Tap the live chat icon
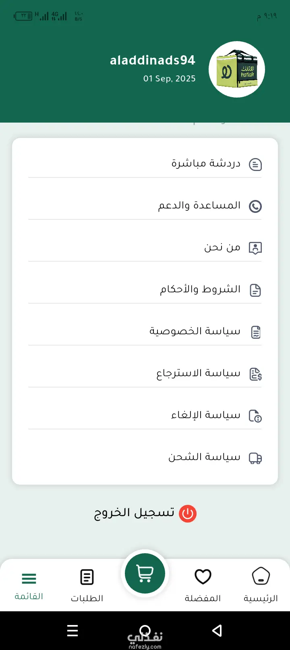Screen dimensions: 290x650 click(255, 165)
